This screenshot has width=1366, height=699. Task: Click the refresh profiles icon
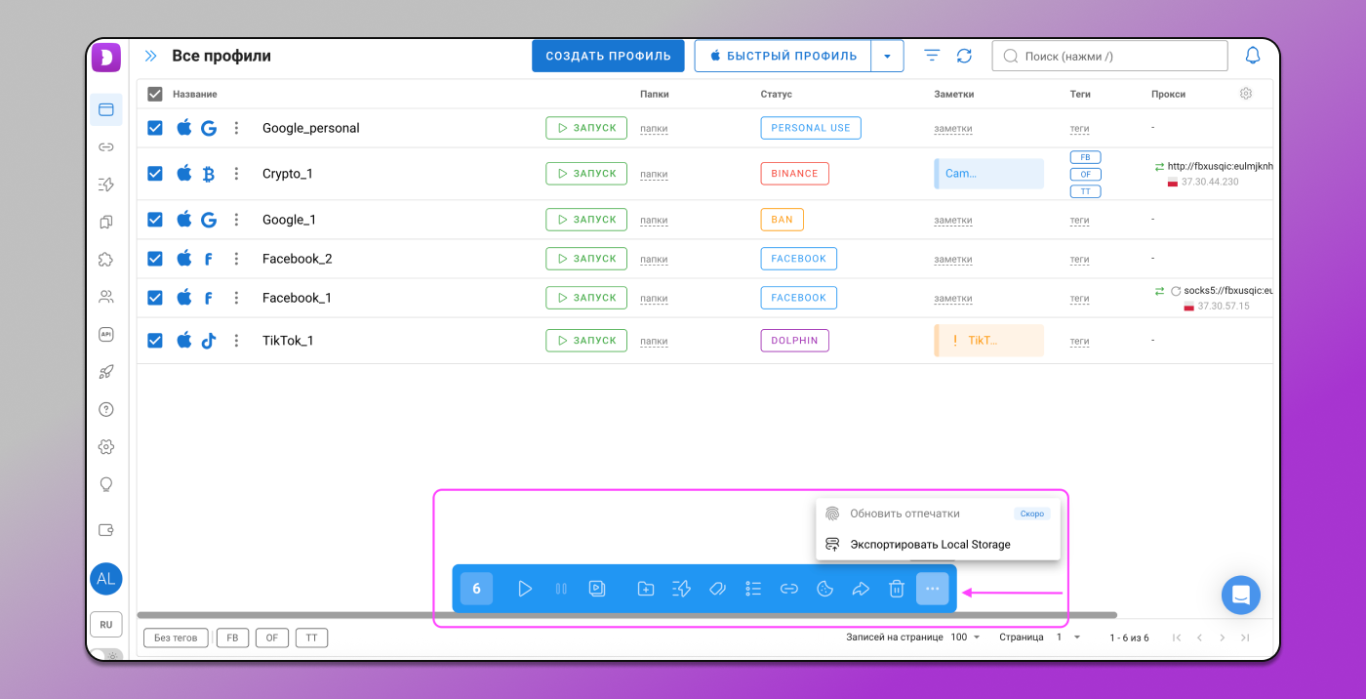tap(964, 56)
